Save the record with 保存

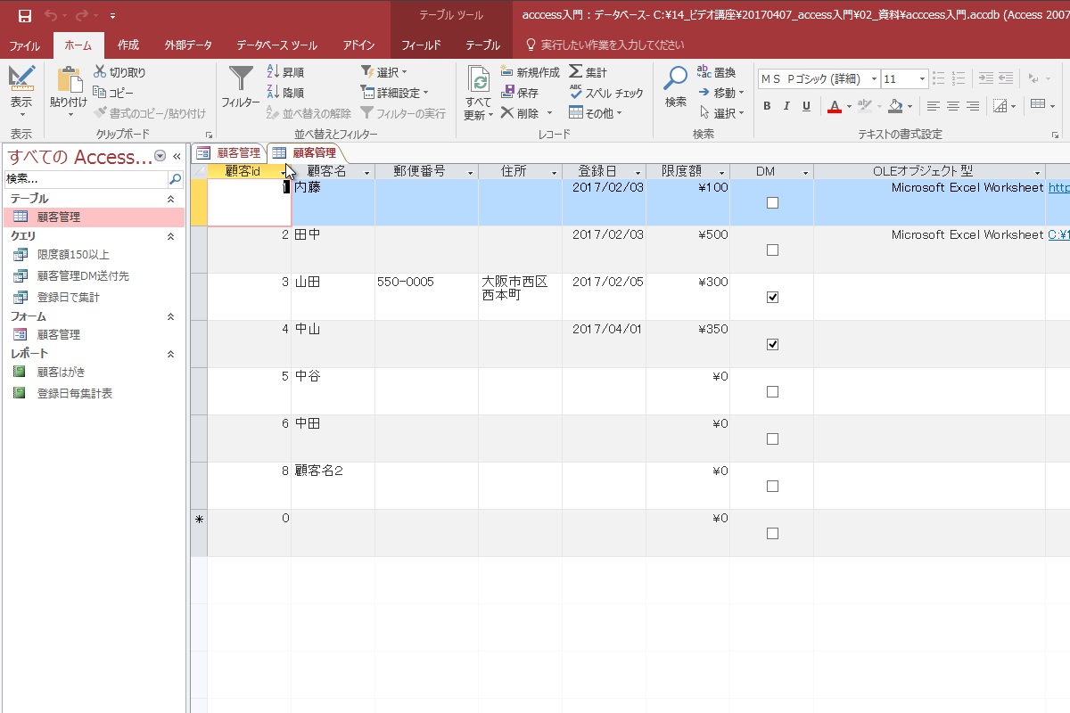pyautogui.click(x=520, y=93)
